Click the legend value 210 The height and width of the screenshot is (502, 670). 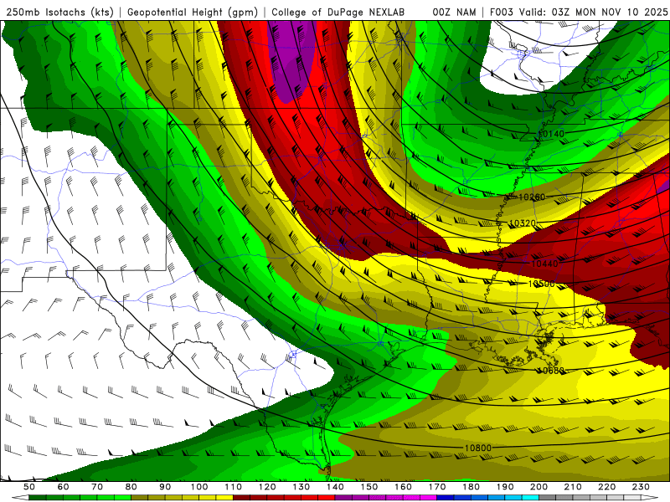pyautogui.click(x=573, y=487)
